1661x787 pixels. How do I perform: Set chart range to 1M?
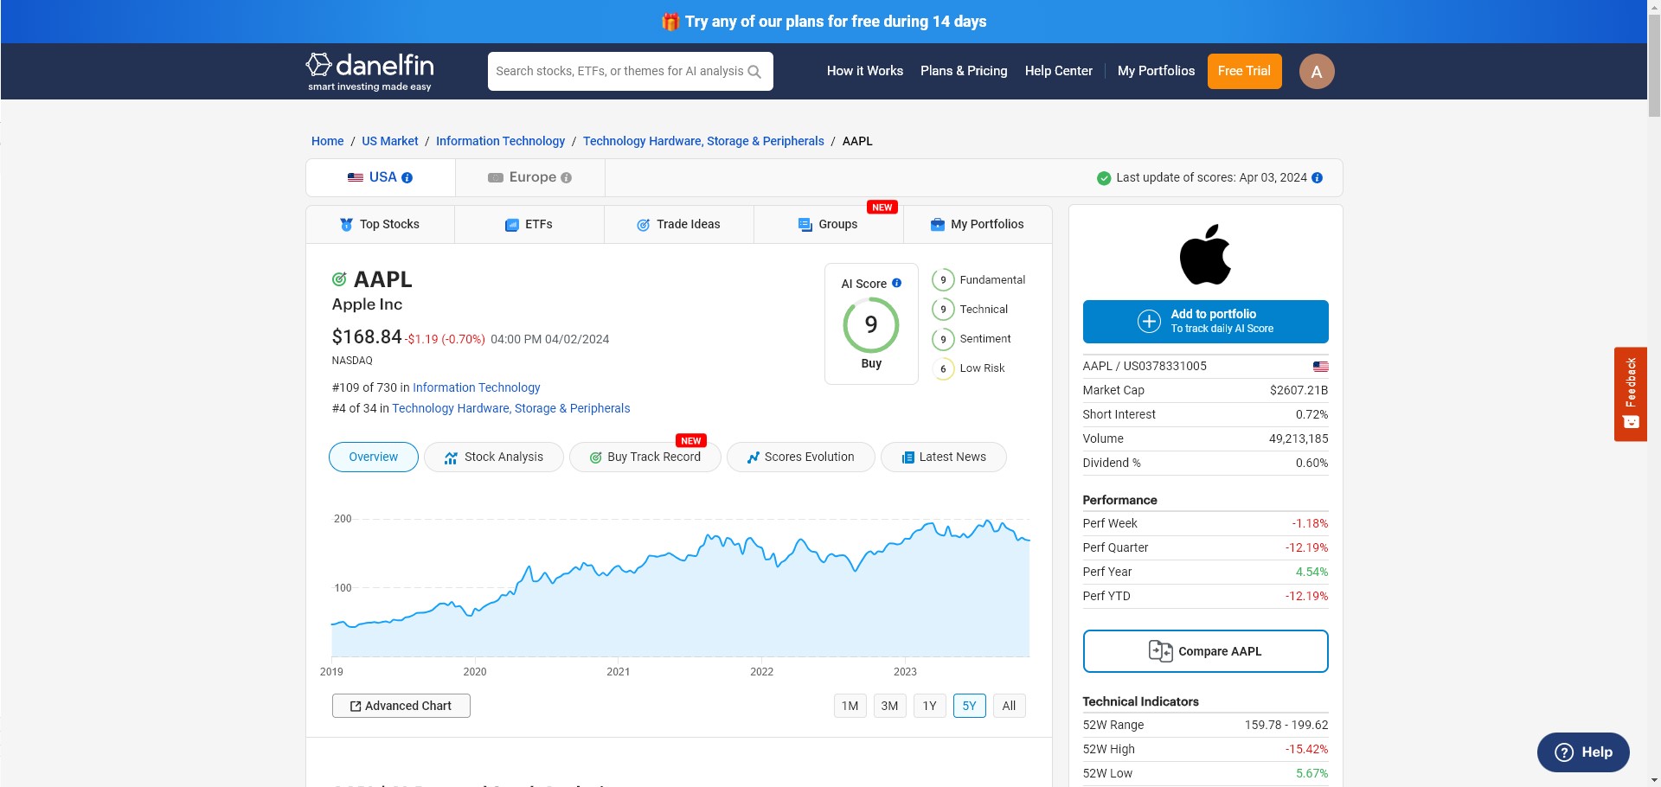pos(850,706)
